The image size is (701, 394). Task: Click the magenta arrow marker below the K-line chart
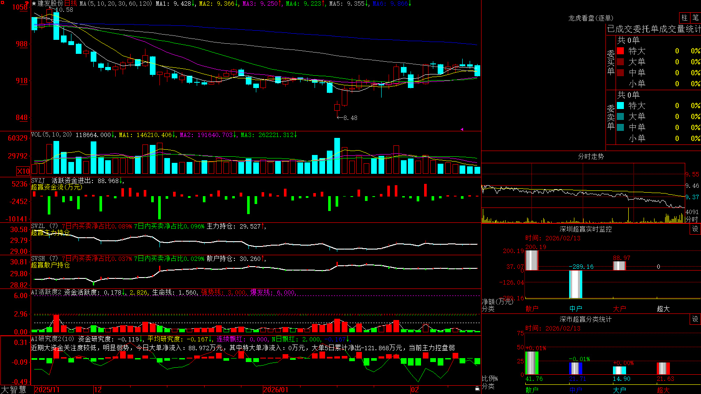pos(462,129)
